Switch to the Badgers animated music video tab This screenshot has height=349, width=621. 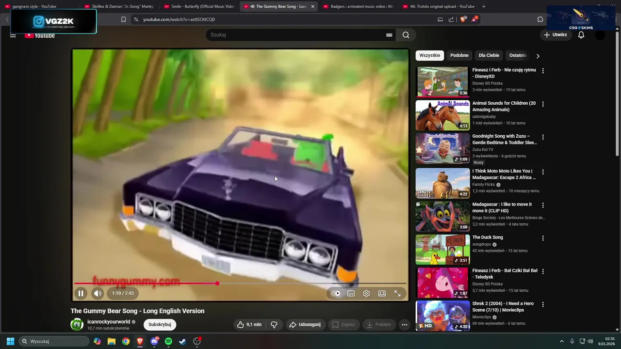point(358,6)
